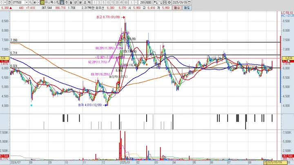Image resolution: width=294 pixels, height=165 pixels.
Task: Open chart settings gear icon
Action: (x=169, y=2)
